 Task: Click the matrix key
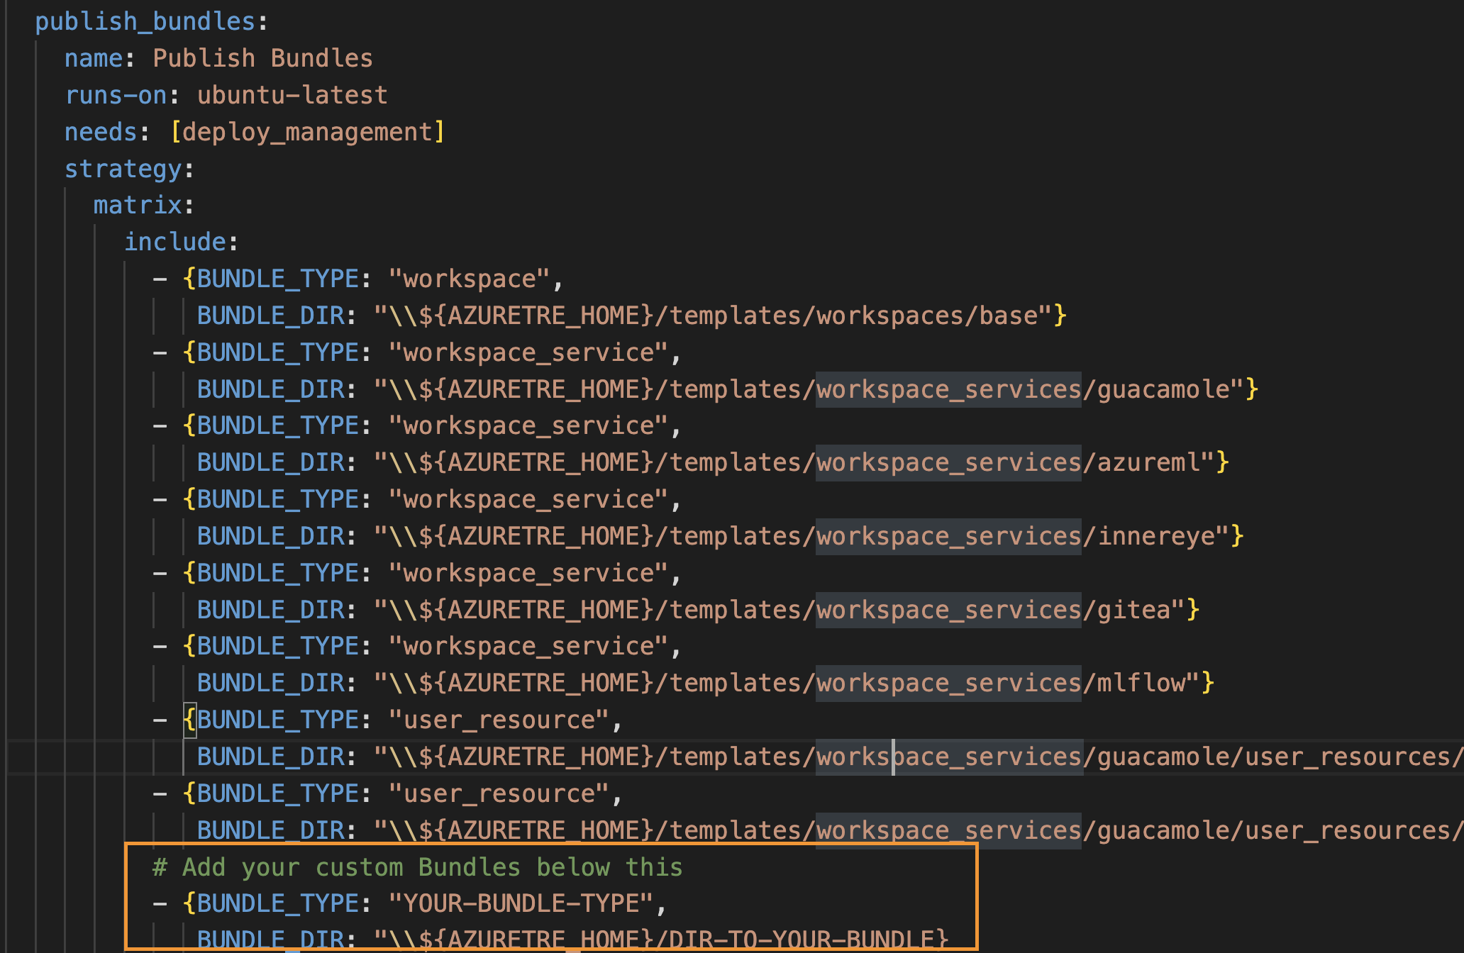pos(138,205)
